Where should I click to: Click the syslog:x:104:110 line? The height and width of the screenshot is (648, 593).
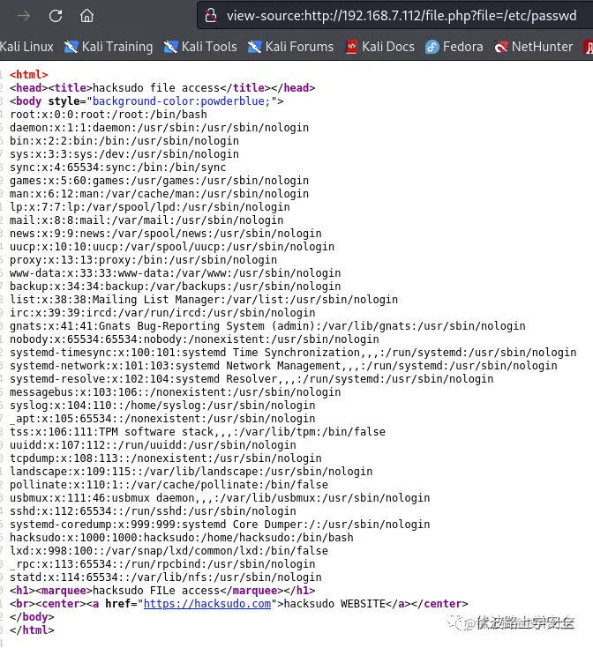[x=162, y=406]
